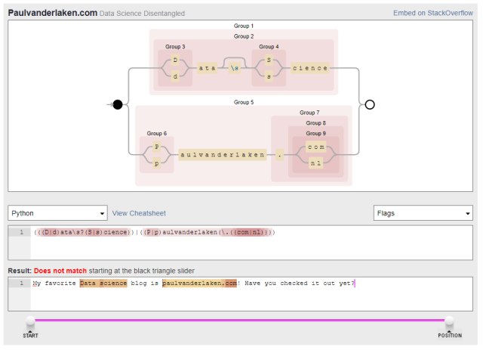Click the uppercase 'S' node in Group 4

coord(269,60)
